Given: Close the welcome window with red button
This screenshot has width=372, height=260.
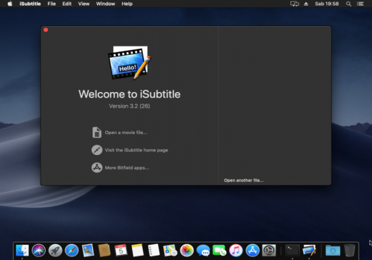Looking at the screenshot, I should [x=46, y=30].
